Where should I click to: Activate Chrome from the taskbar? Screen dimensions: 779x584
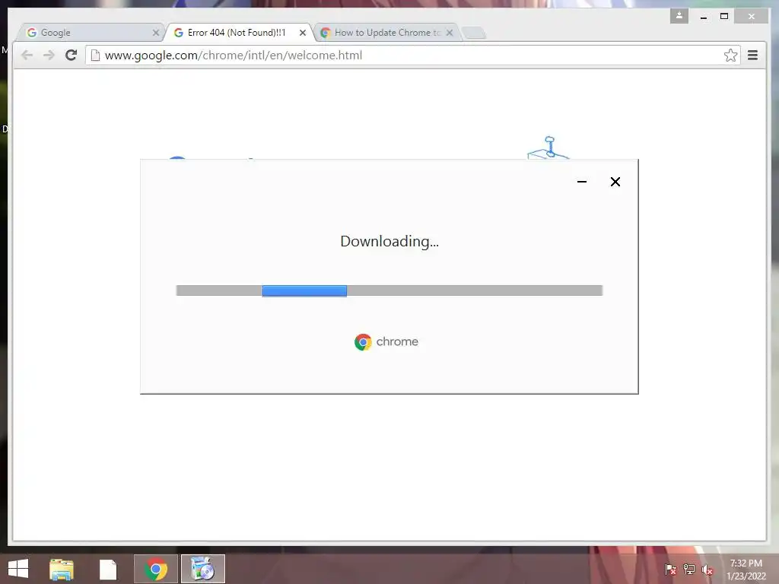tap(156, 569)
